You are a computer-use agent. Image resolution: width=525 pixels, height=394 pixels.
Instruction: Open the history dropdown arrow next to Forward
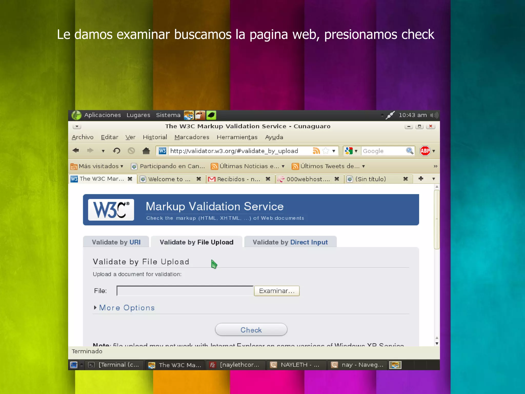103,151
